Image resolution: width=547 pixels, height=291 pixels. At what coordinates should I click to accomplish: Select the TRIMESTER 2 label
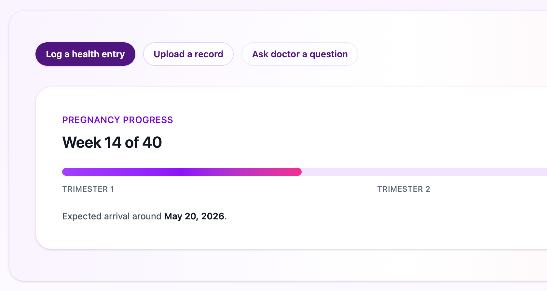click(403, 189)
